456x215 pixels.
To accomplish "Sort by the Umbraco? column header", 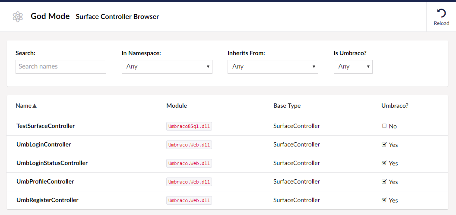I will pyautogui.click(x=395, y=106).
